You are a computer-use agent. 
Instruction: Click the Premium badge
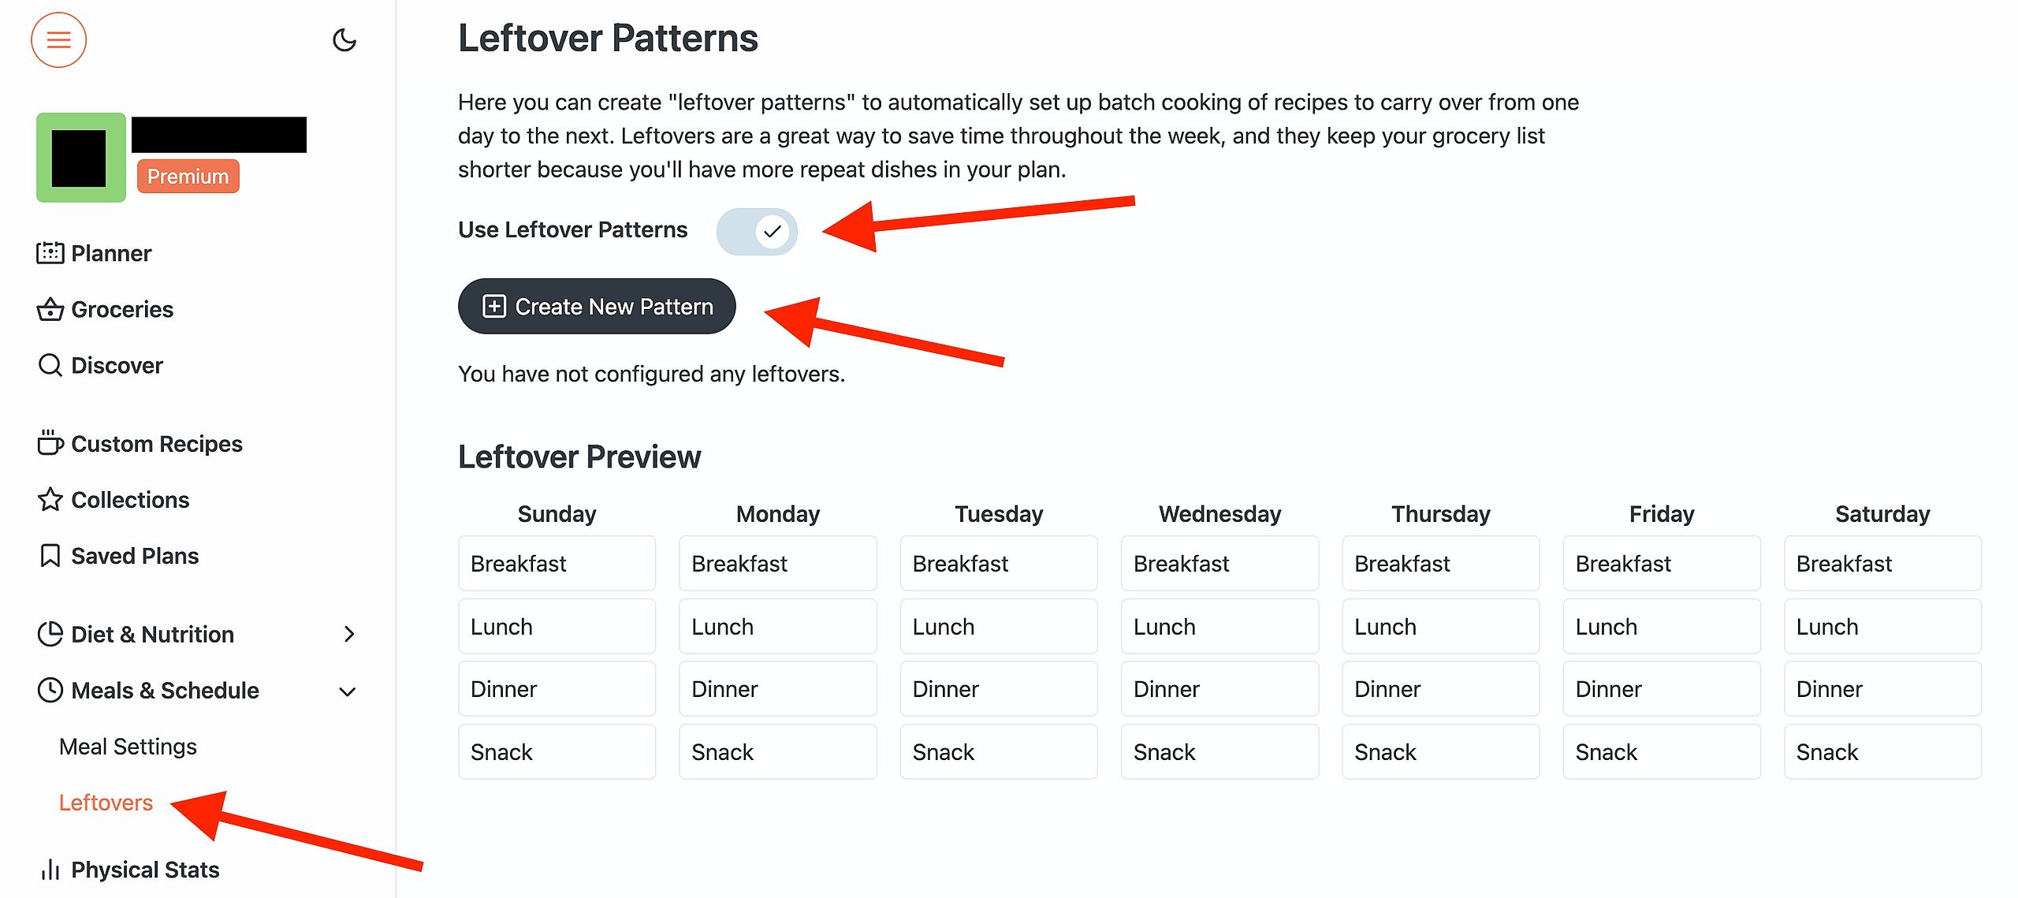click(188, 177)
